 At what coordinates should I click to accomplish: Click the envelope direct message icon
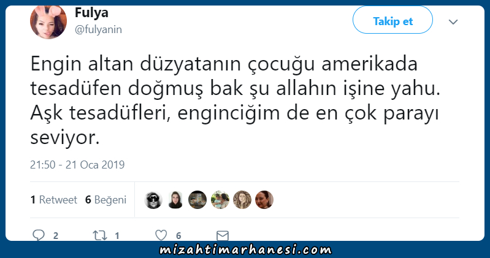[223, 236]
